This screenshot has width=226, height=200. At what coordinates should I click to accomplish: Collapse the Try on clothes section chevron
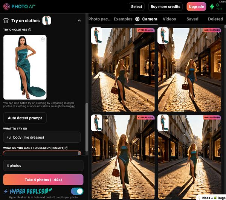(79, 21)
